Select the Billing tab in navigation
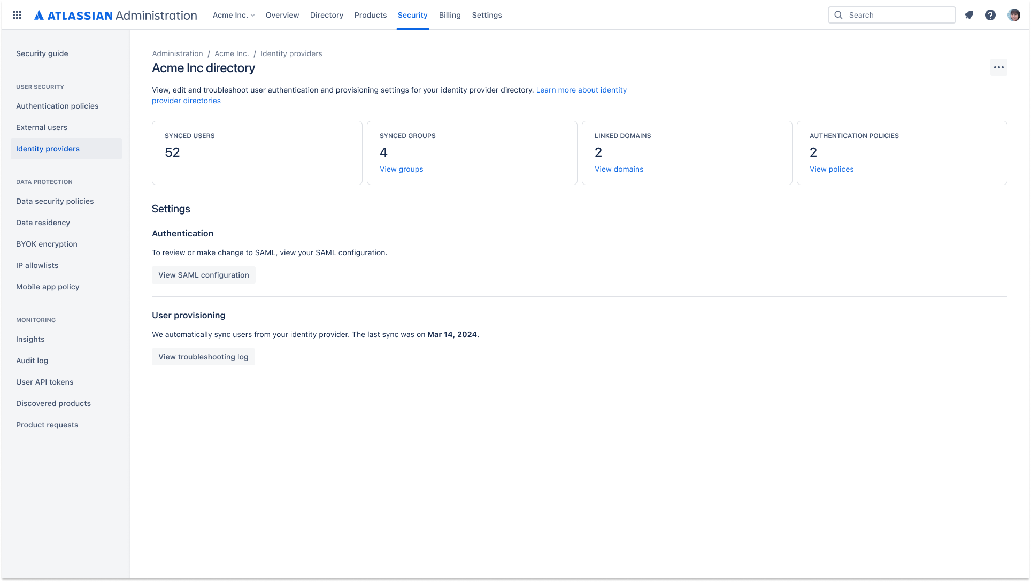Image resolution: width=1031 pixels, height=582 pixels. [x=450, y=15]
